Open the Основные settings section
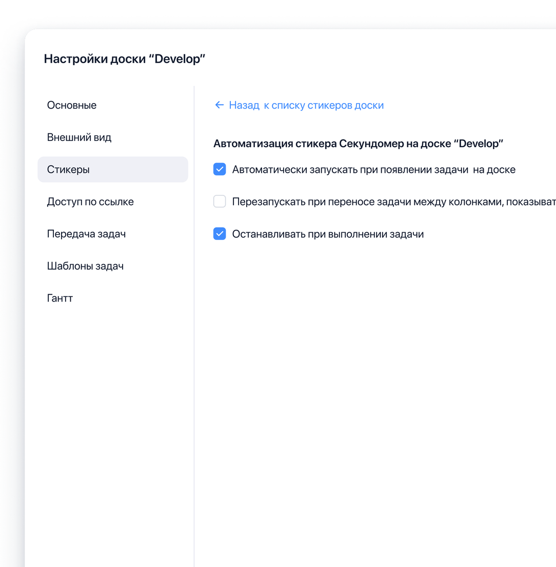 pyautogui.click(x=72, y=105)
